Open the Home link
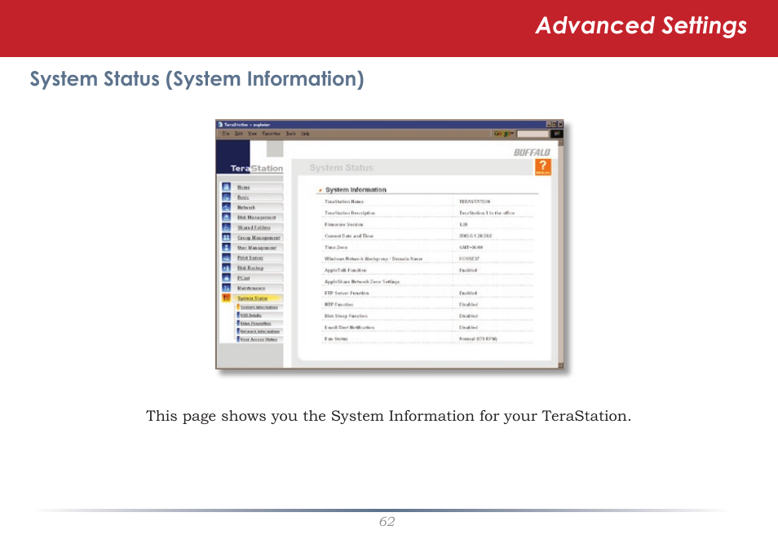 pyautogui.click(x=243, y=187)
